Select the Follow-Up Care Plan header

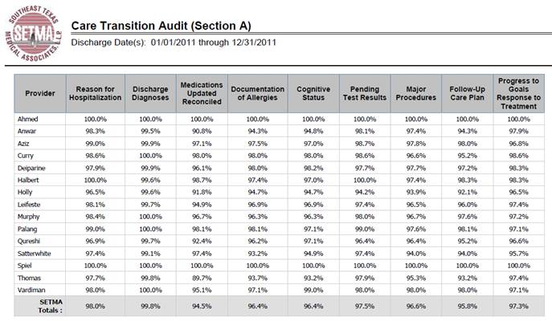point(467,94)
